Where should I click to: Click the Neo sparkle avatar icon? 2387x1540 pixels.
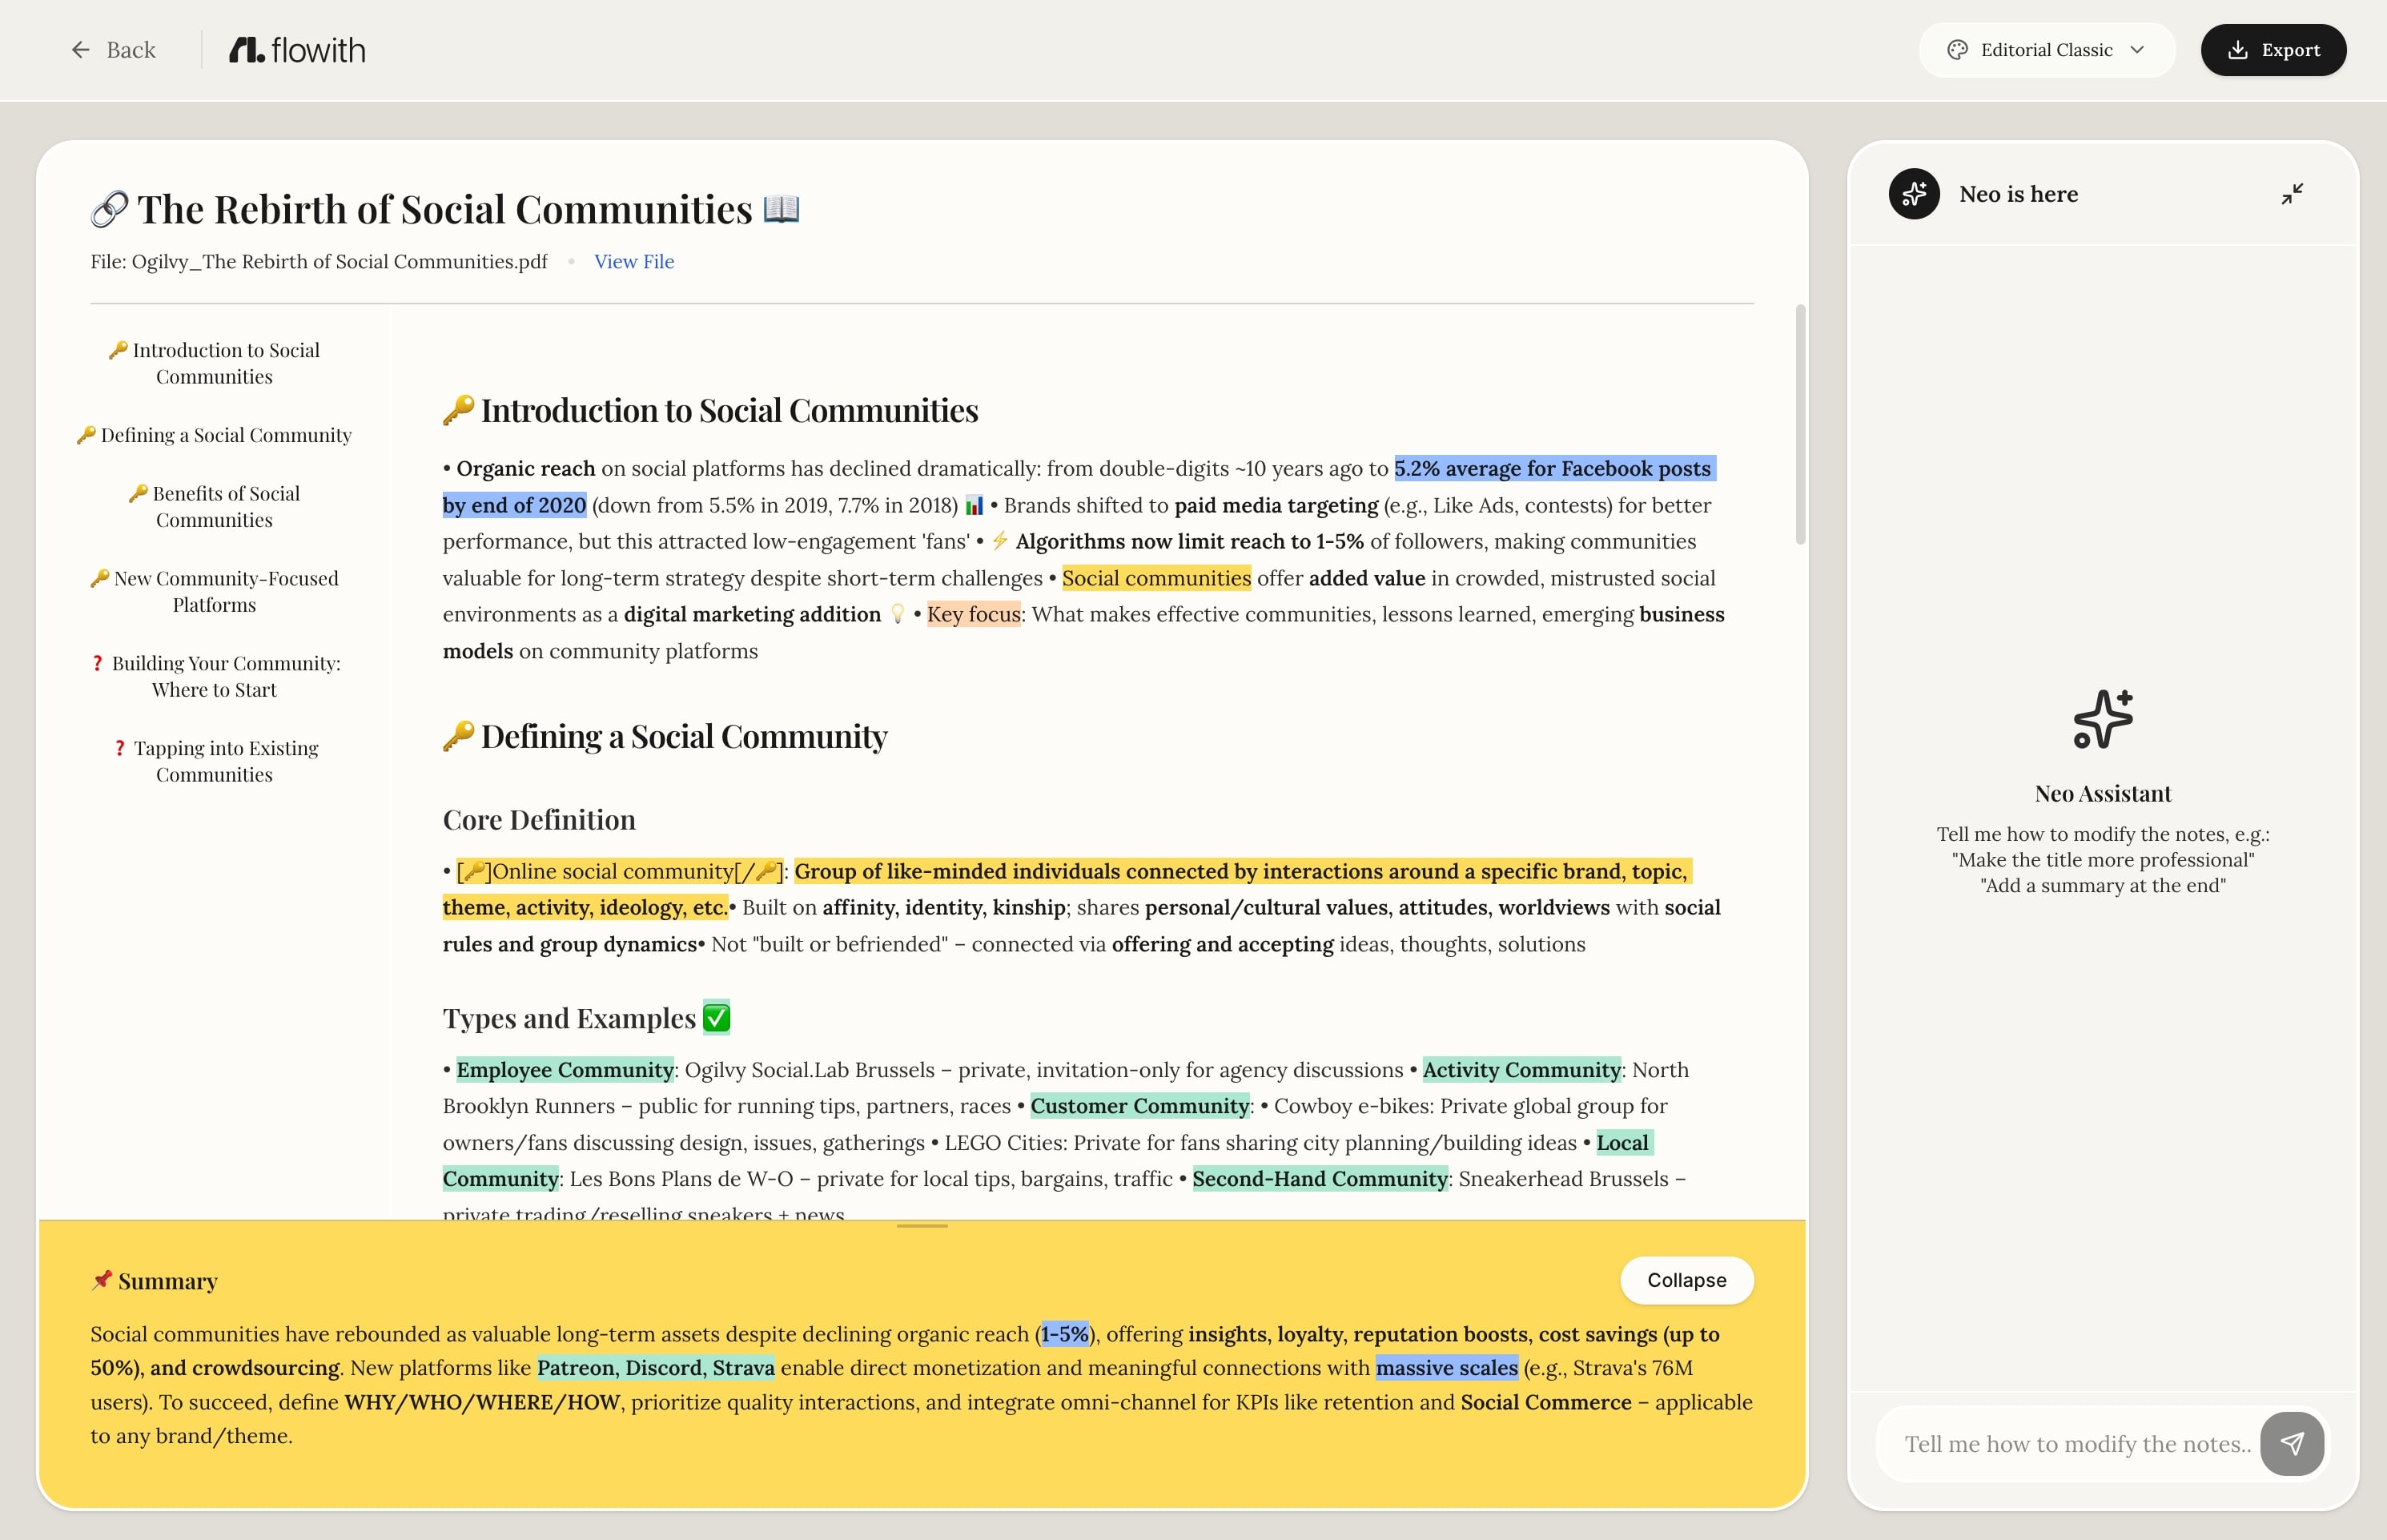pyautogui.click(x=1913, y=194)
